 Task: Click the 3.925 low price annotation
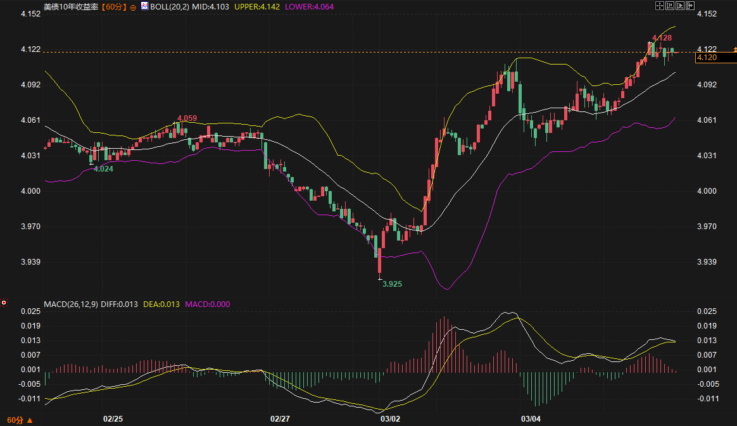(x=392, y=284)
